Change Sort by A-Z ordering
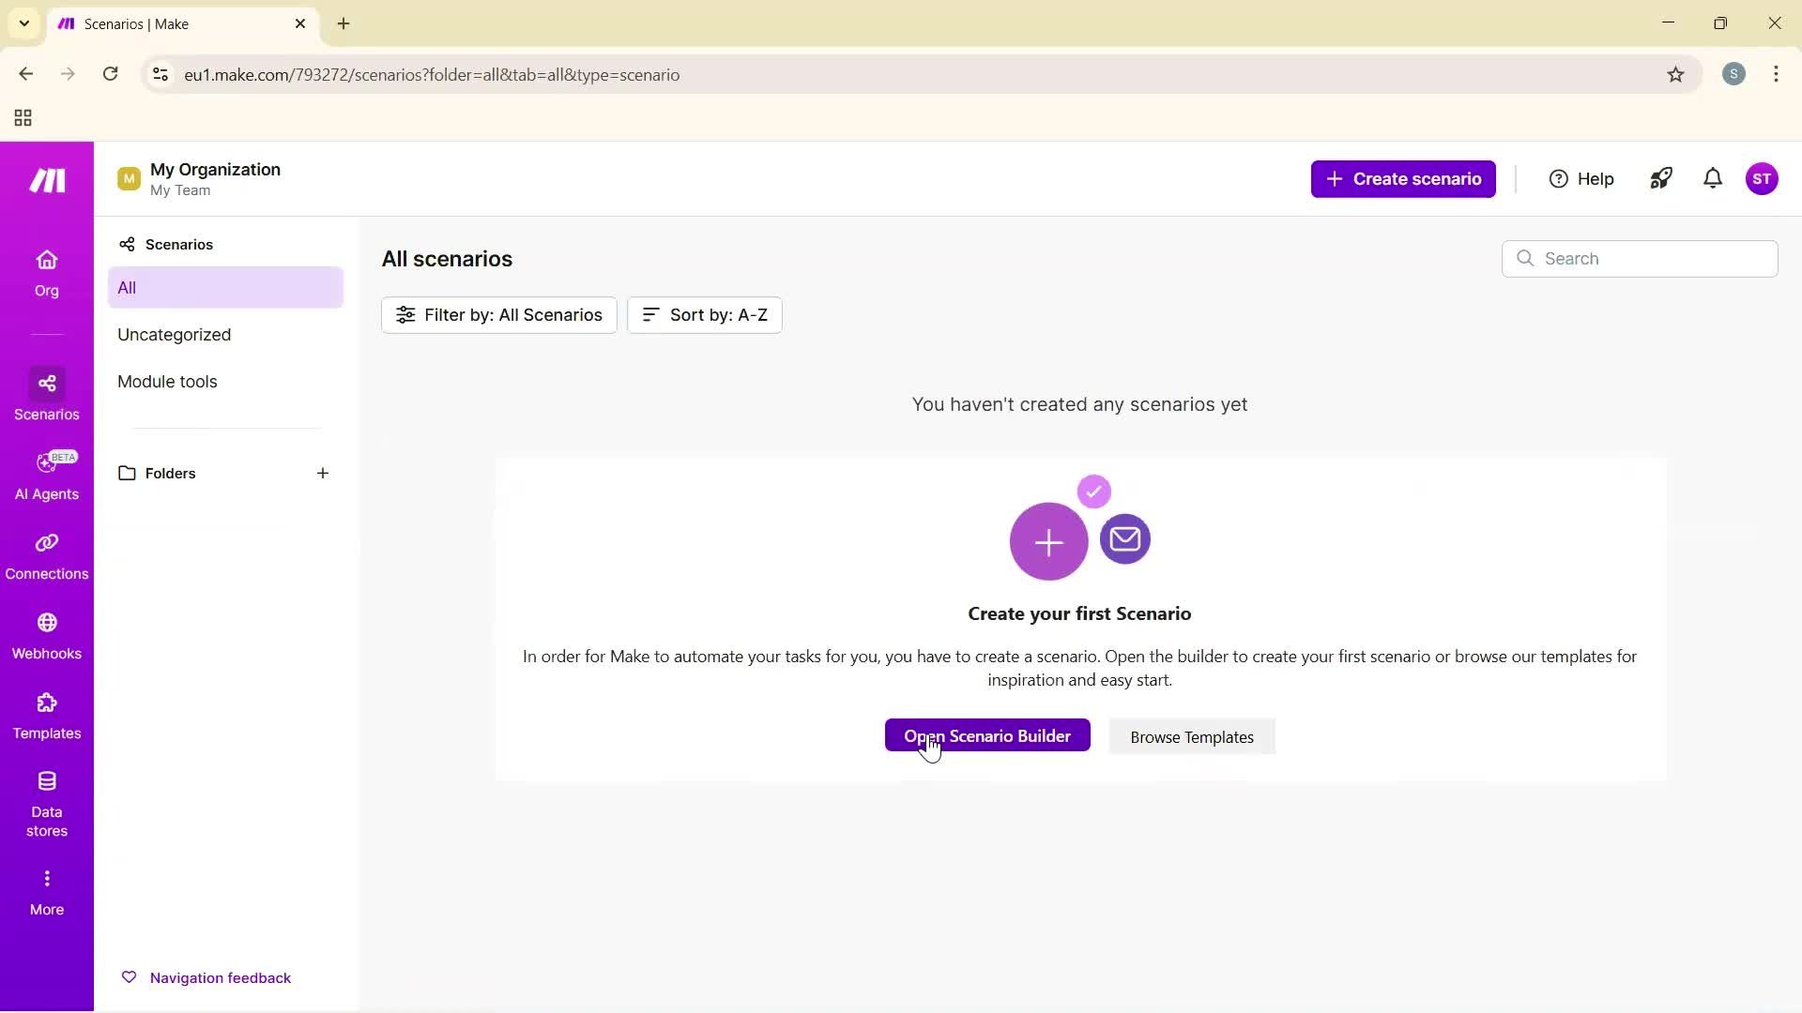1802x1013 pixels. coord(704,314)
